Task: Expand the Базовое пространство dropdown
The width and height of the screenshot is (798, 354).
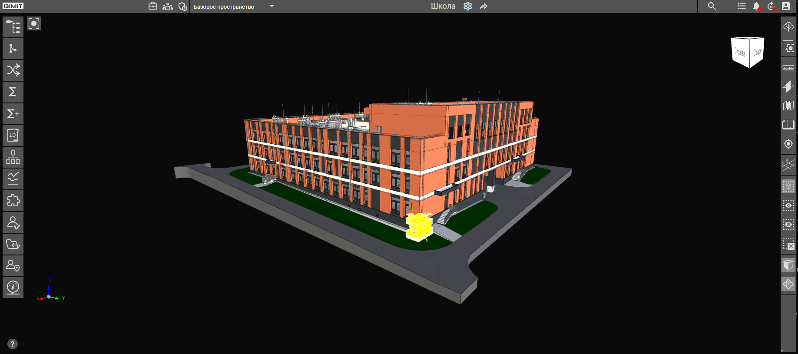Action: pyautogui.click(x=272, y=6)
